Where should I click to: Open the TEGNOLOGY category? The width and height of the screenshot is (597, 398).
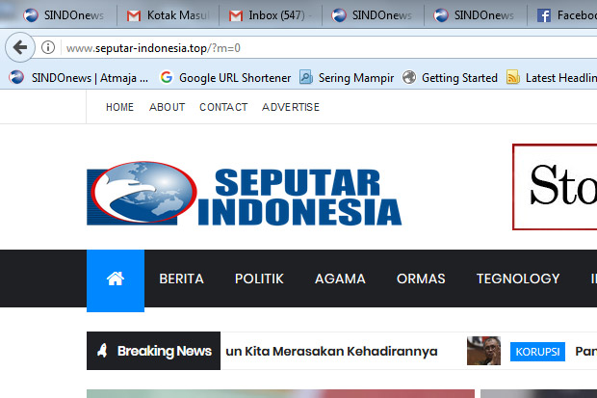click(518, 279)
